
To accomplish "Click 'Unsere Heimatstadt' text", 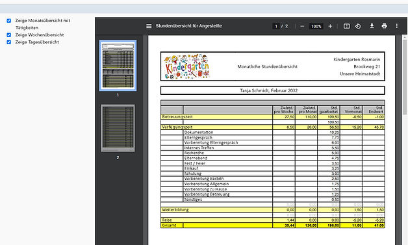I will tap(360, 73).
